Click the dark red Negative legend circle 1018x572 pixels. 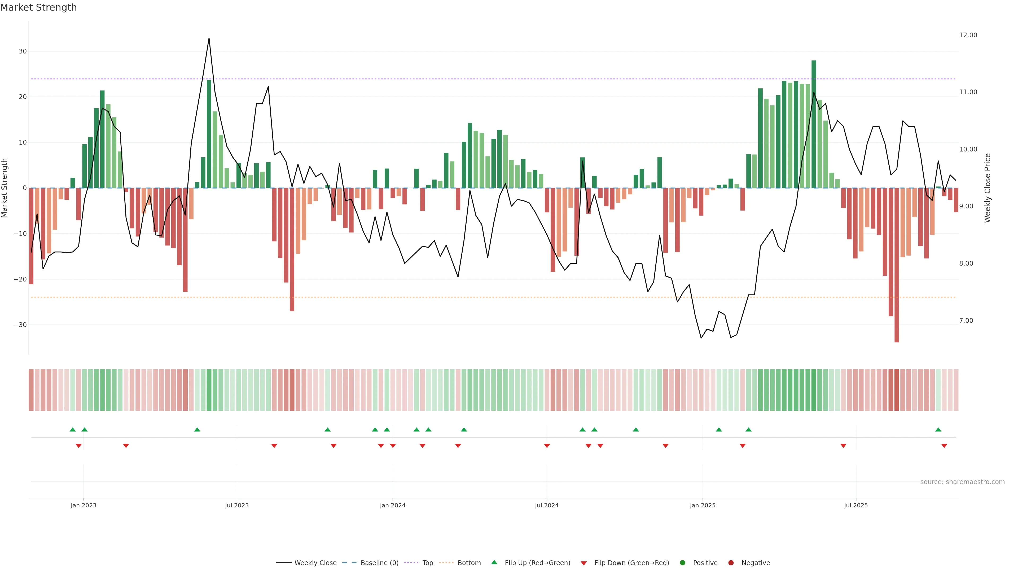[x=731, y=563]
